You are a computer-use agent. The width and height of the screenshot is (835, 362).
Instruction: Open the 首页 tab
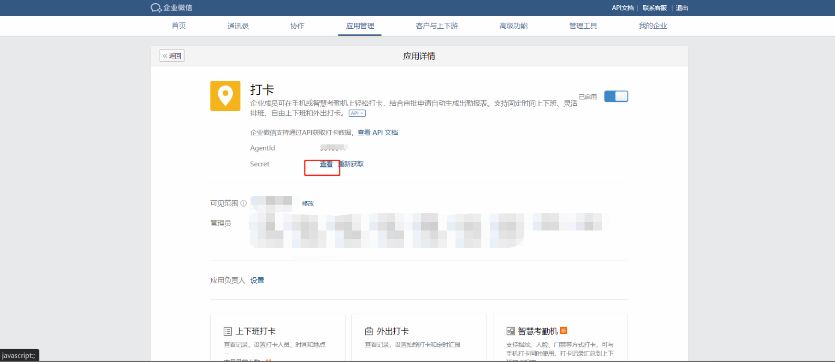click(x=179, y=26)
